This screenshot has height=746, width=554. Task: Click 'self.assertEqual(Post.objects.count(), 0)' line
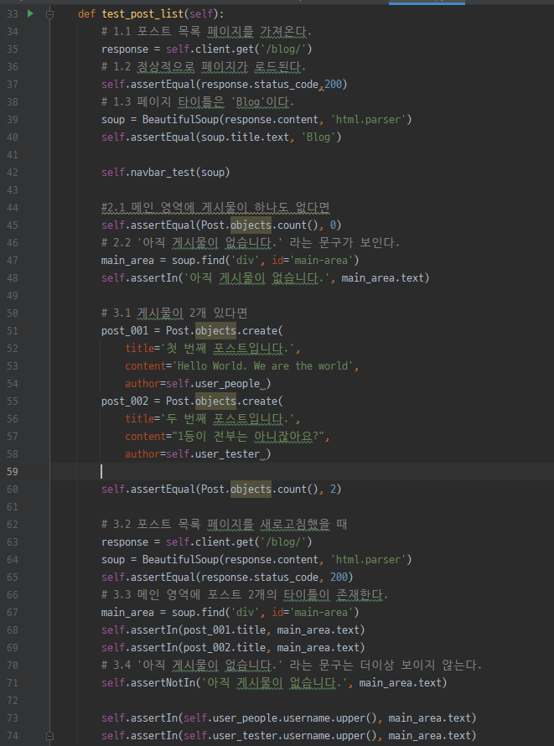[221, 225]
